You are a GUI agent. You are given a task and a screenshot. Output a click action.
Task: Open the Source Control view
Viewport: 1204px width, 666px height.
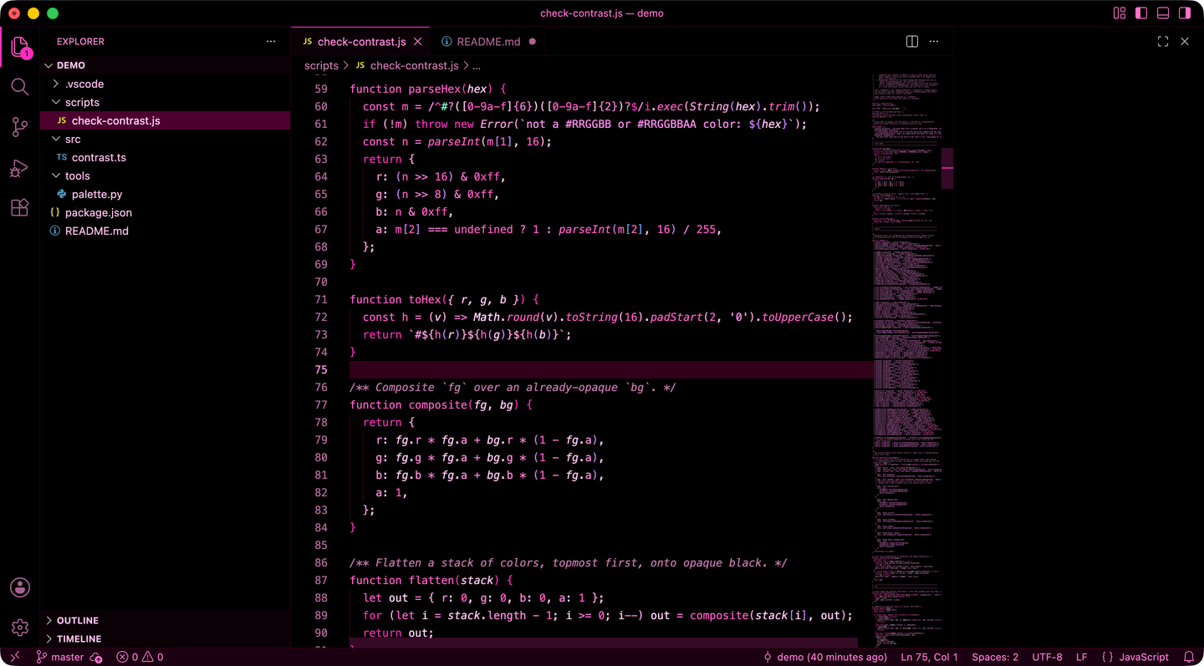(20, 127)
